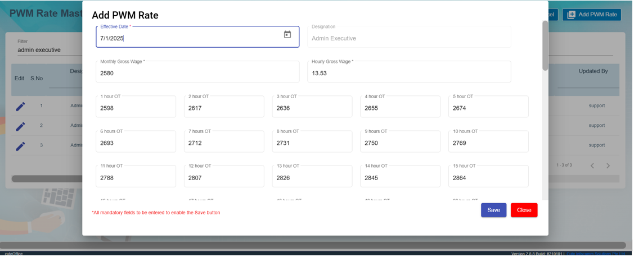Viewport: 634px width, 257px height.
Task: Close the Add PWM Rate dialog
Action: (524, 210)
